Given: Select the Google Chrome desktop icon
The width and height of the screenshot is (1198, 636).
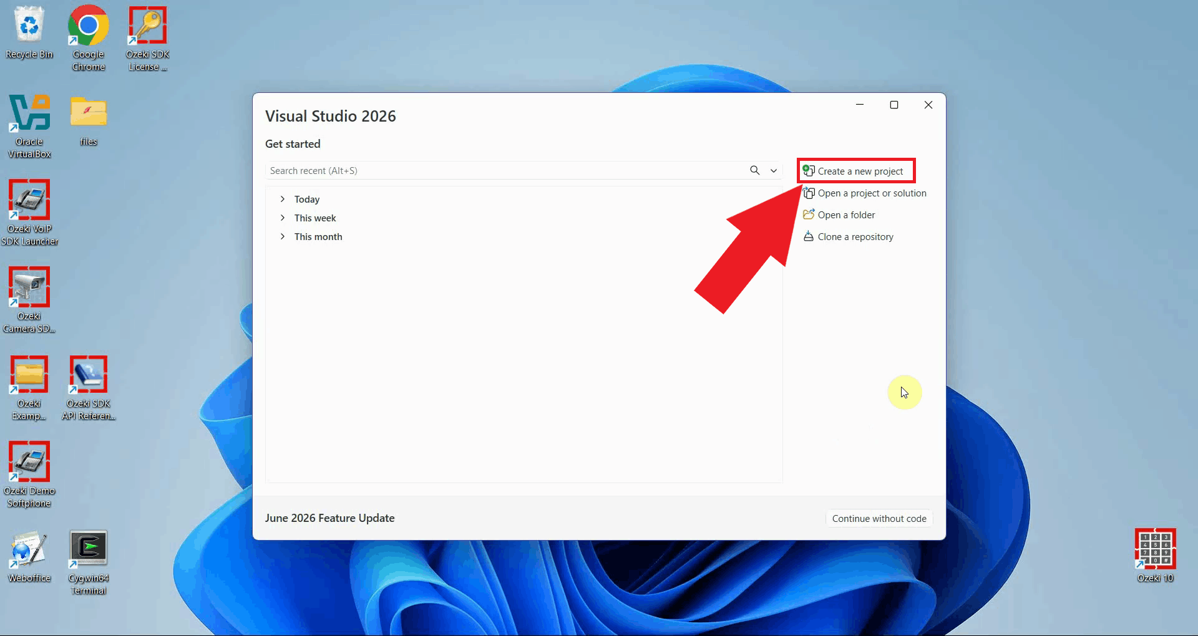Looking at the screenshot, I should (x=89, y=38).
